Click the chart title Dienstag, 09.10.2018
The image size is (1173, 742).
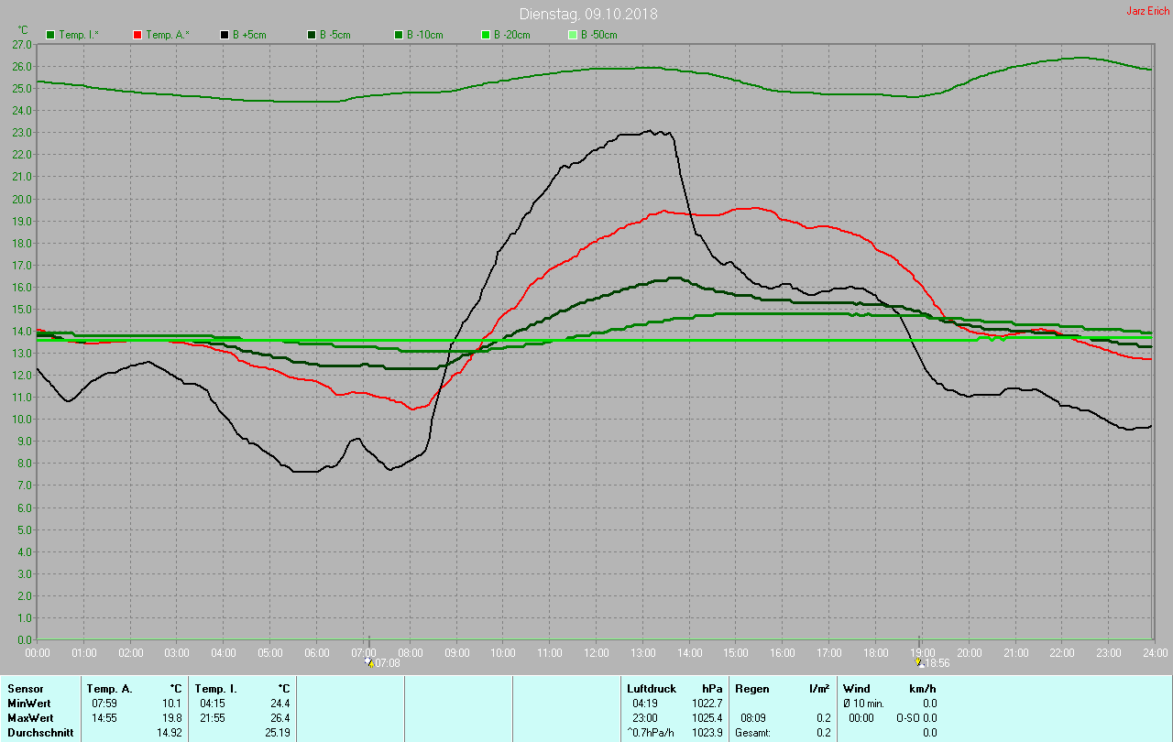click(x=587, y=14)
